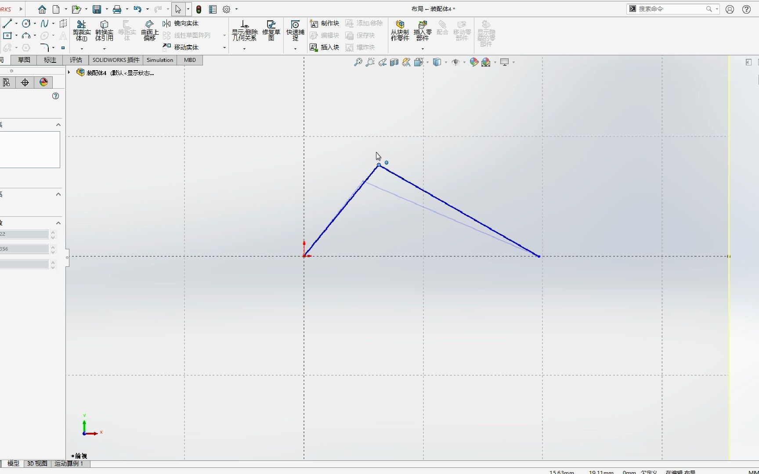Click Edit Appearance color ball icon
759x474 pixels.
[x=474, y=62]
